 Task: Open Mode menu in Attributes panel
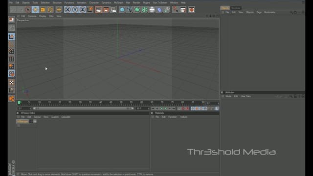point(228,96)
